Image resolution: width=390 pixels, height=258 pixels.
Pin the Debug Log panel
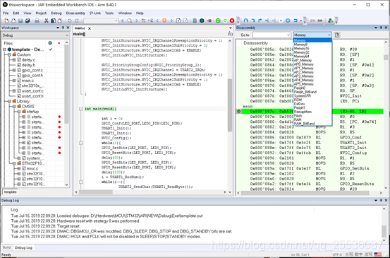[381, 201]
